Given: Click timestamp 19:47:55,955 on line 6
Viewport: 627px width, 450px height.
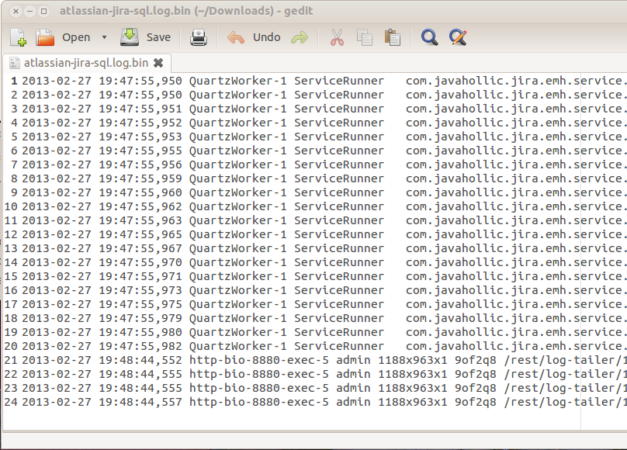Looking at the screenshot, I should click(140, 151).
